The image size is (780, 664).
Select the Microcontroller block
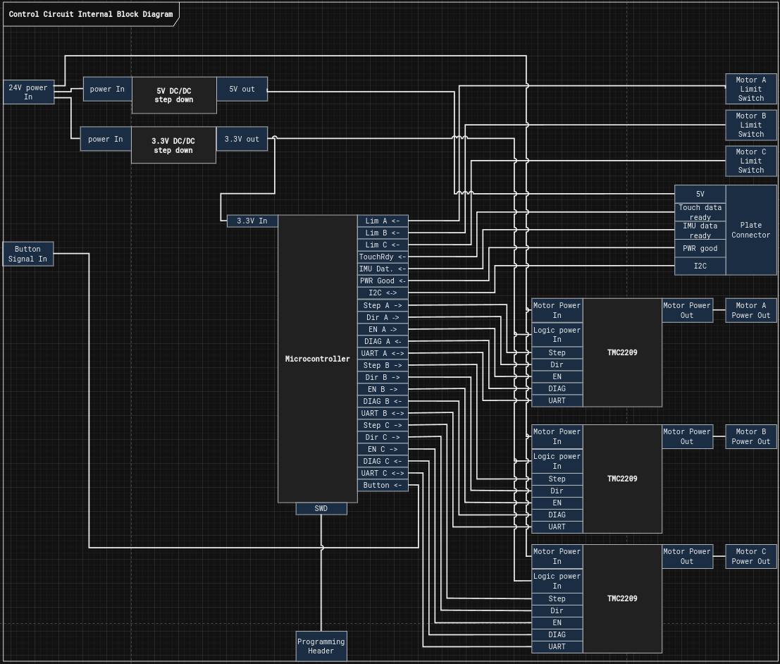[x=317, y=359]
